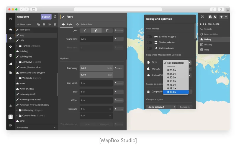Choose 0.10.0+ in GL JS version list
This screenshot has height=148, width=236.
click(176, 92)
